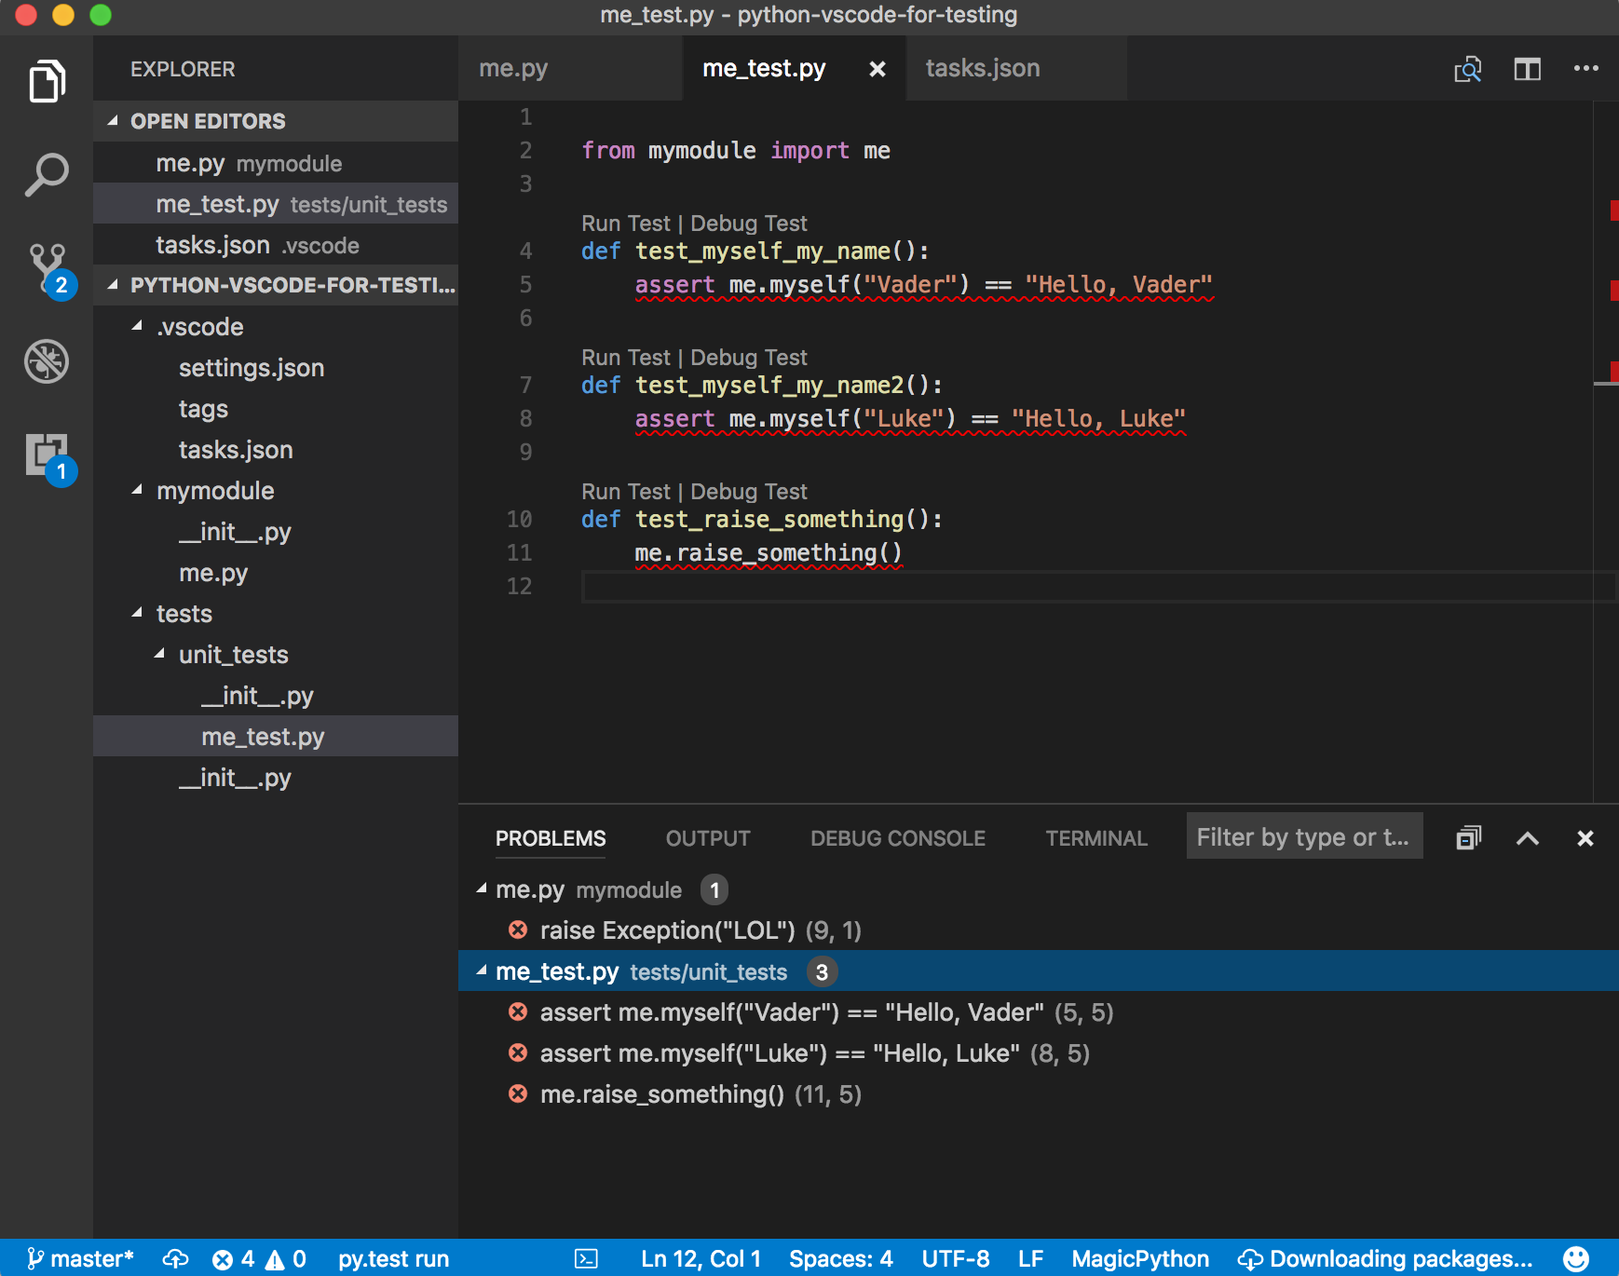
Task: Change language mode via MagicPython
Action: coord(1140,1259)
